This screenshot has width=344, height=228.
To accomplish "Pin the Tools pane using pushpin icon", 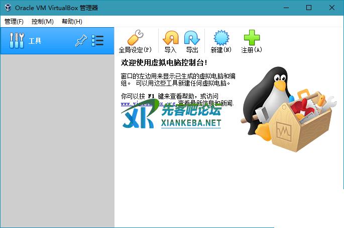I will 80,41.
